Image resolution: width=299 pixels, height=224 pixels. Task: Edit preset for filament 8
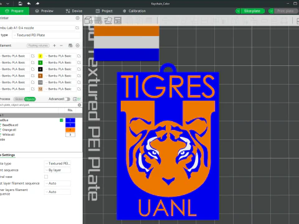(x=79, y=76)
